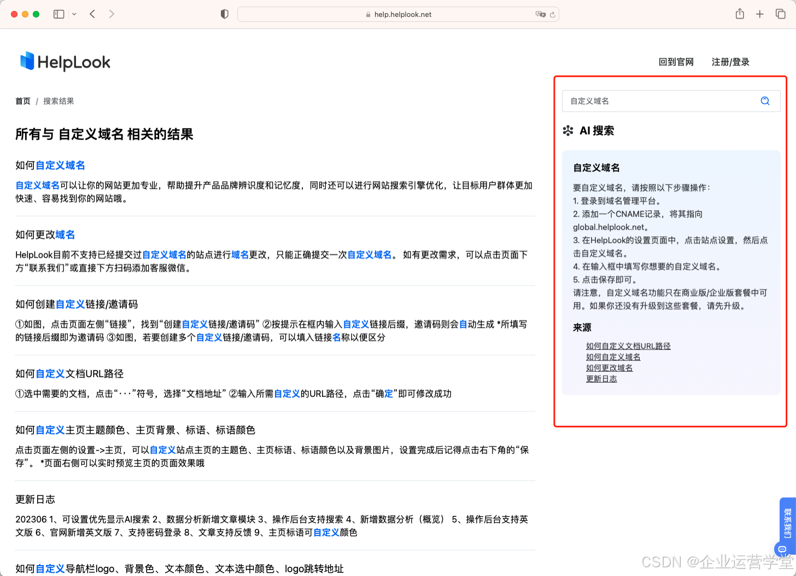Open source link 如何自定义域名
The image size is (796, 576).
(613, 357)
